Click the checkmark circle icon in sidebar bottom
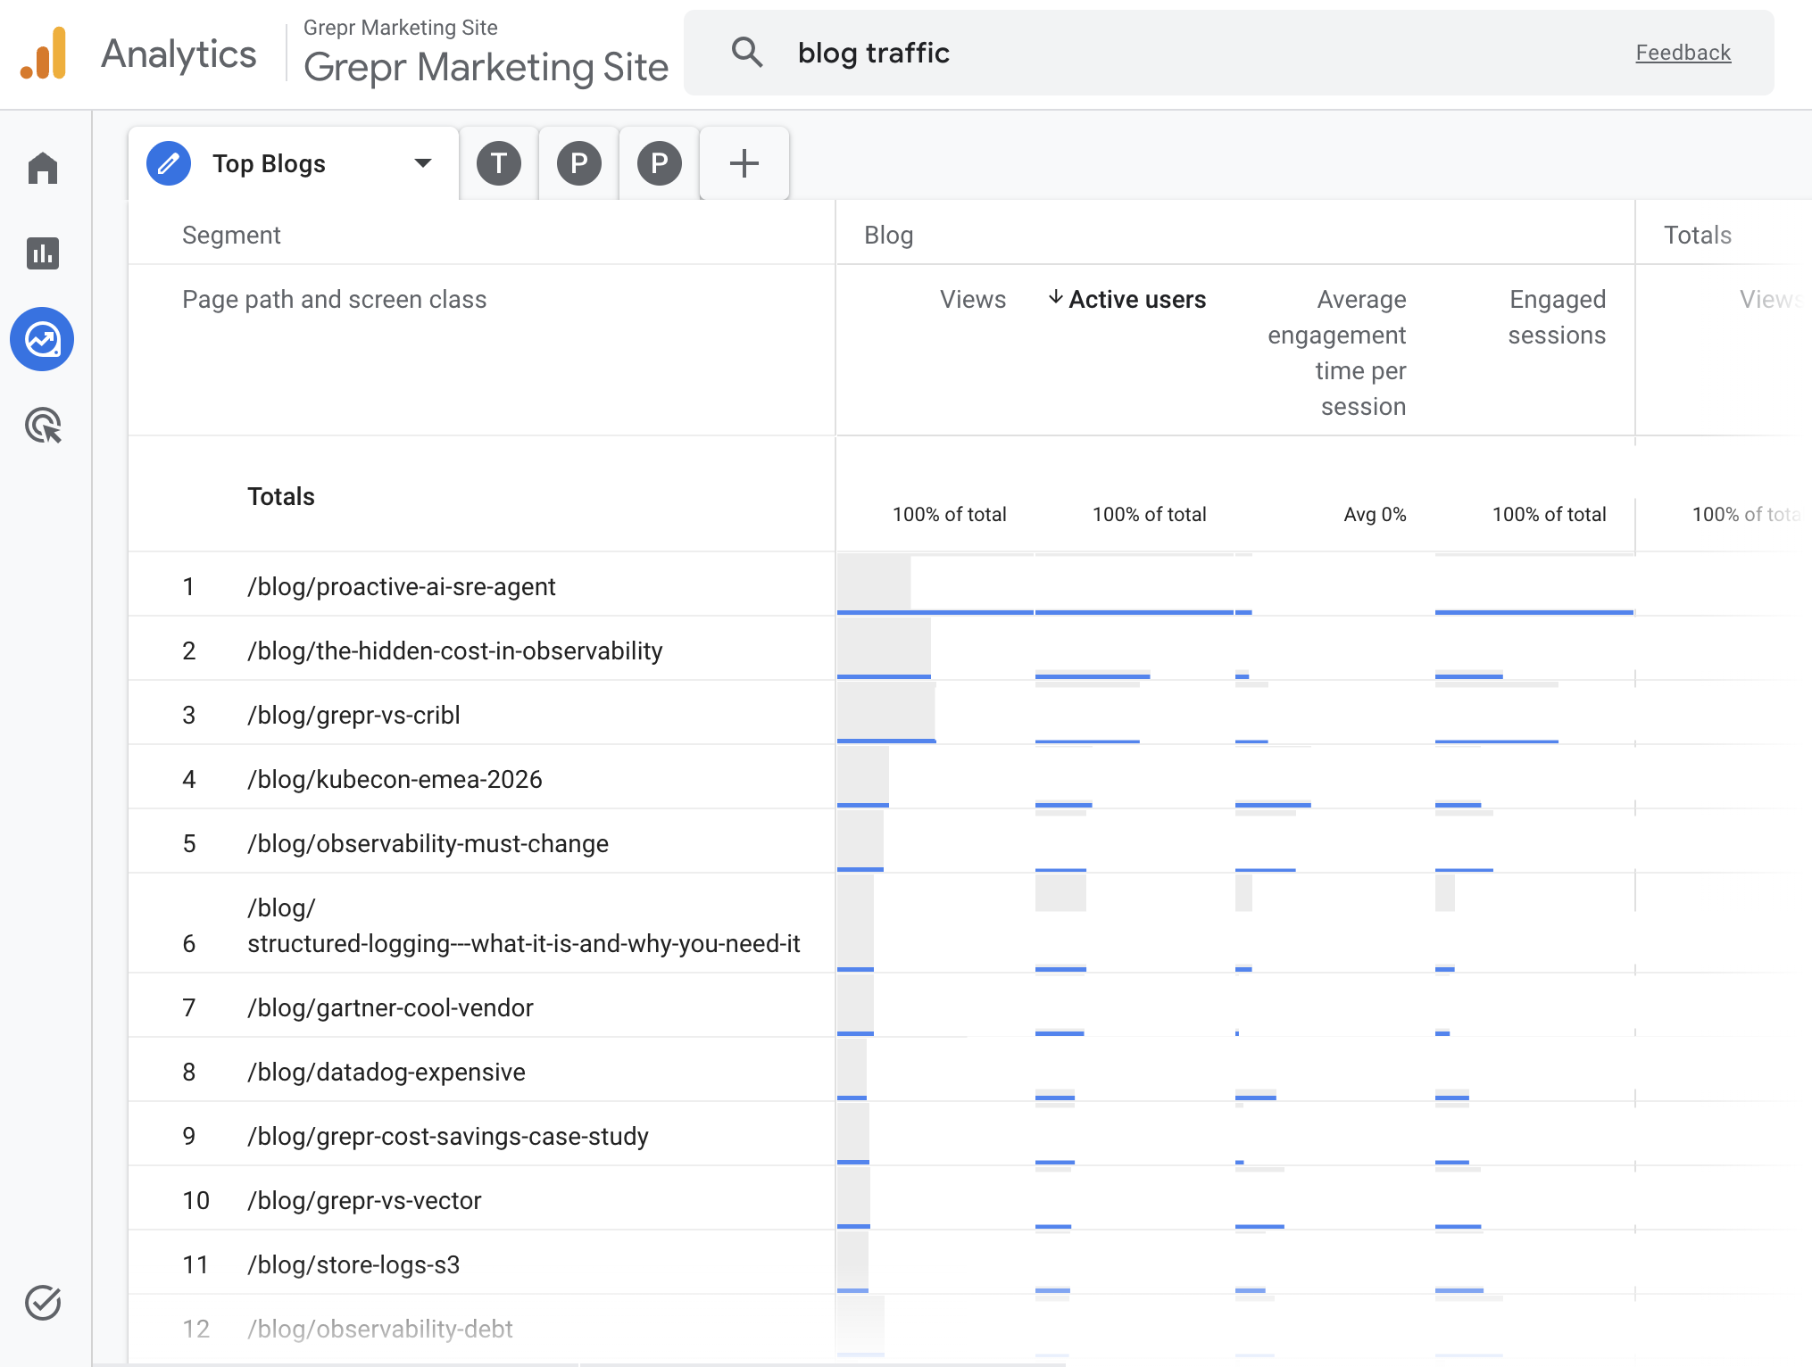1812x1367 pixels. [x=43, y=1303]
